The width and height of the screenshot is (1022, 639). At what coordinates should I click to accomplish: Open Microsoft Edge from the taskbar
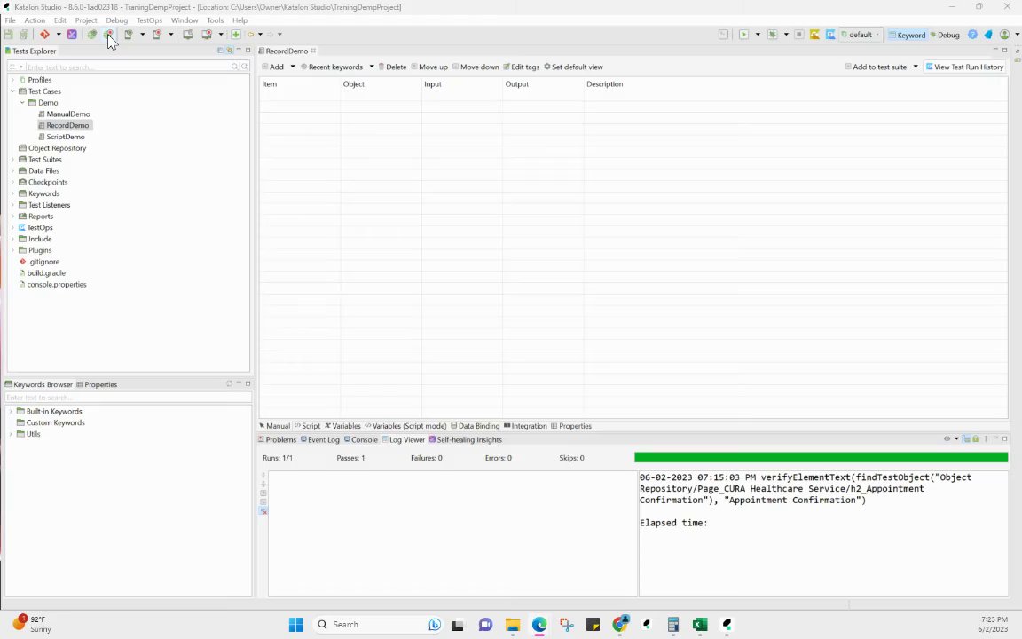tap(539, 624)
